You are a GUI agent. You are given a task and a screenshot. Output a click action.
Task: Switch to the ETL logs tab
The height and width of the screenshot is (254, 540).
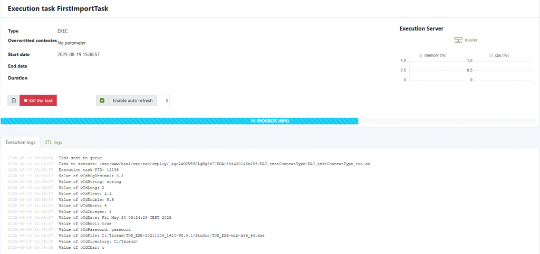pyautogui.click(x=54, y=143)
